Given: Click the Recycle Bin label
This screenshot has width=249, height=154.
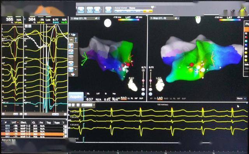Looking at the screenshot, I should tap(9, 140).
